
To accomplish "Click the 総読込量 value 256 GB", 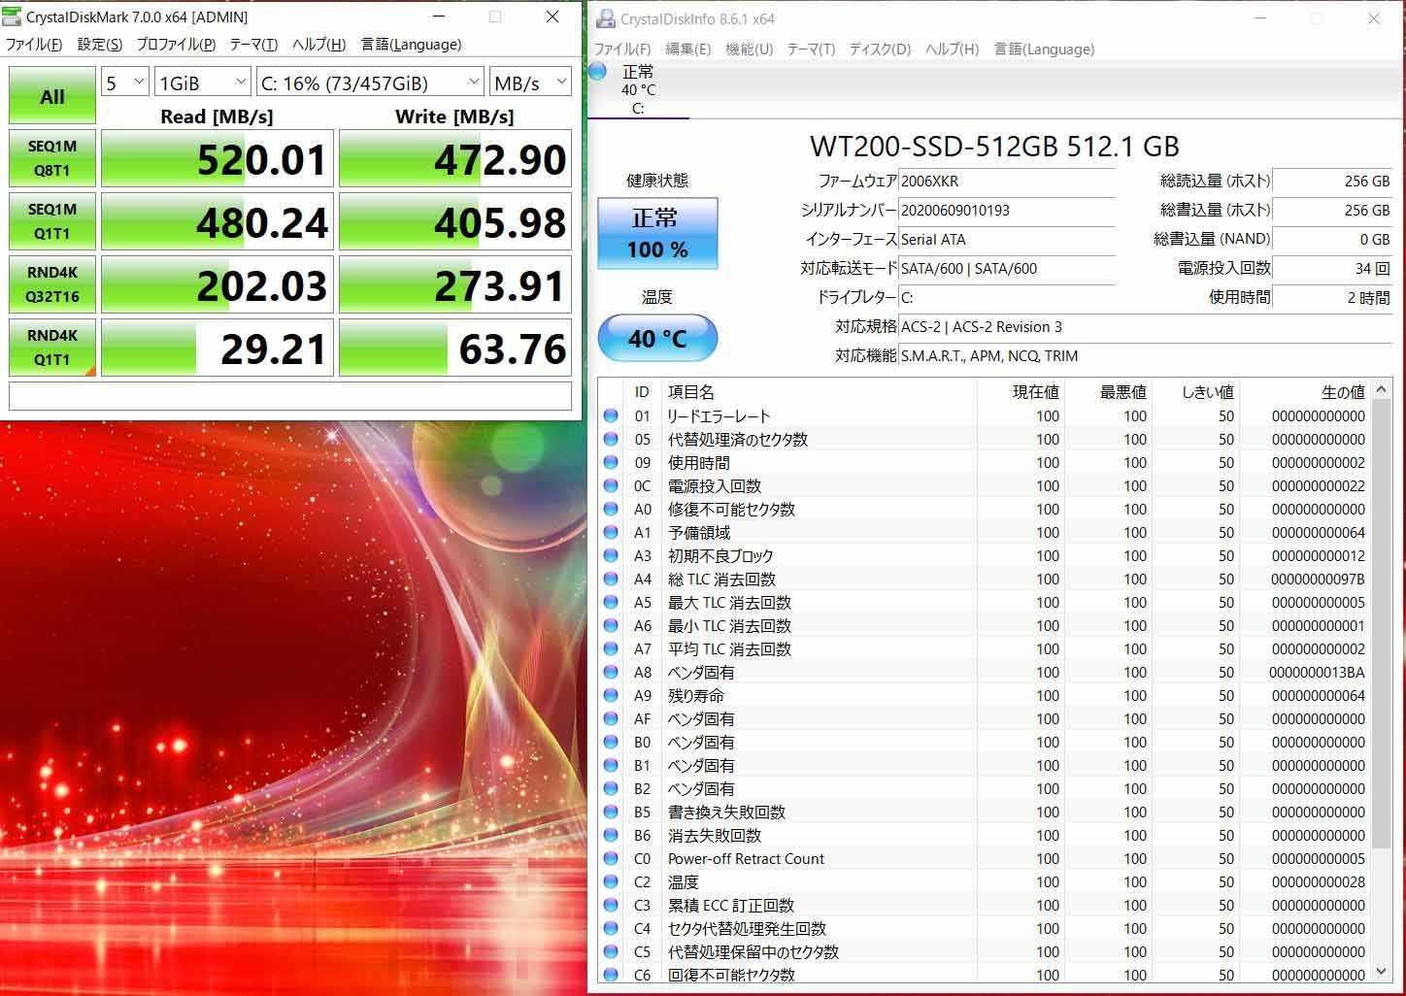I will tap(1332, 181).
